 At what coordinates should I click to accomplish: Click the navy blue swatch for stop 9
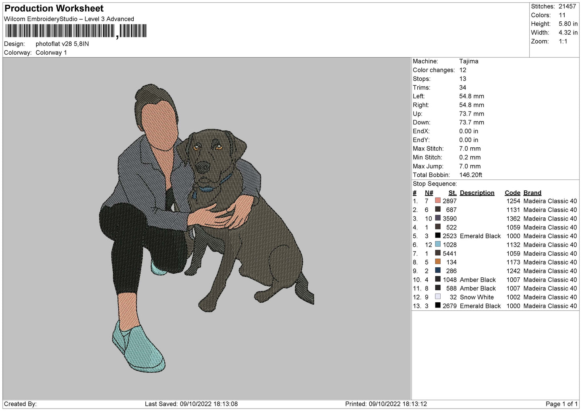(x=438, y=271)
